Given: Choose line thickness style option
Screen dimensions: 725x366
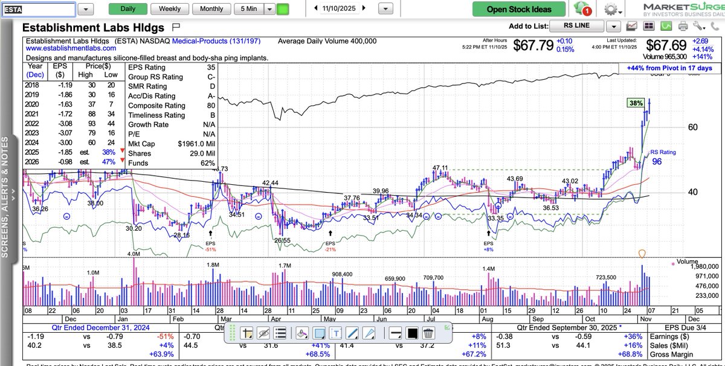Looking at the screenshot, I should coord(395,333).
